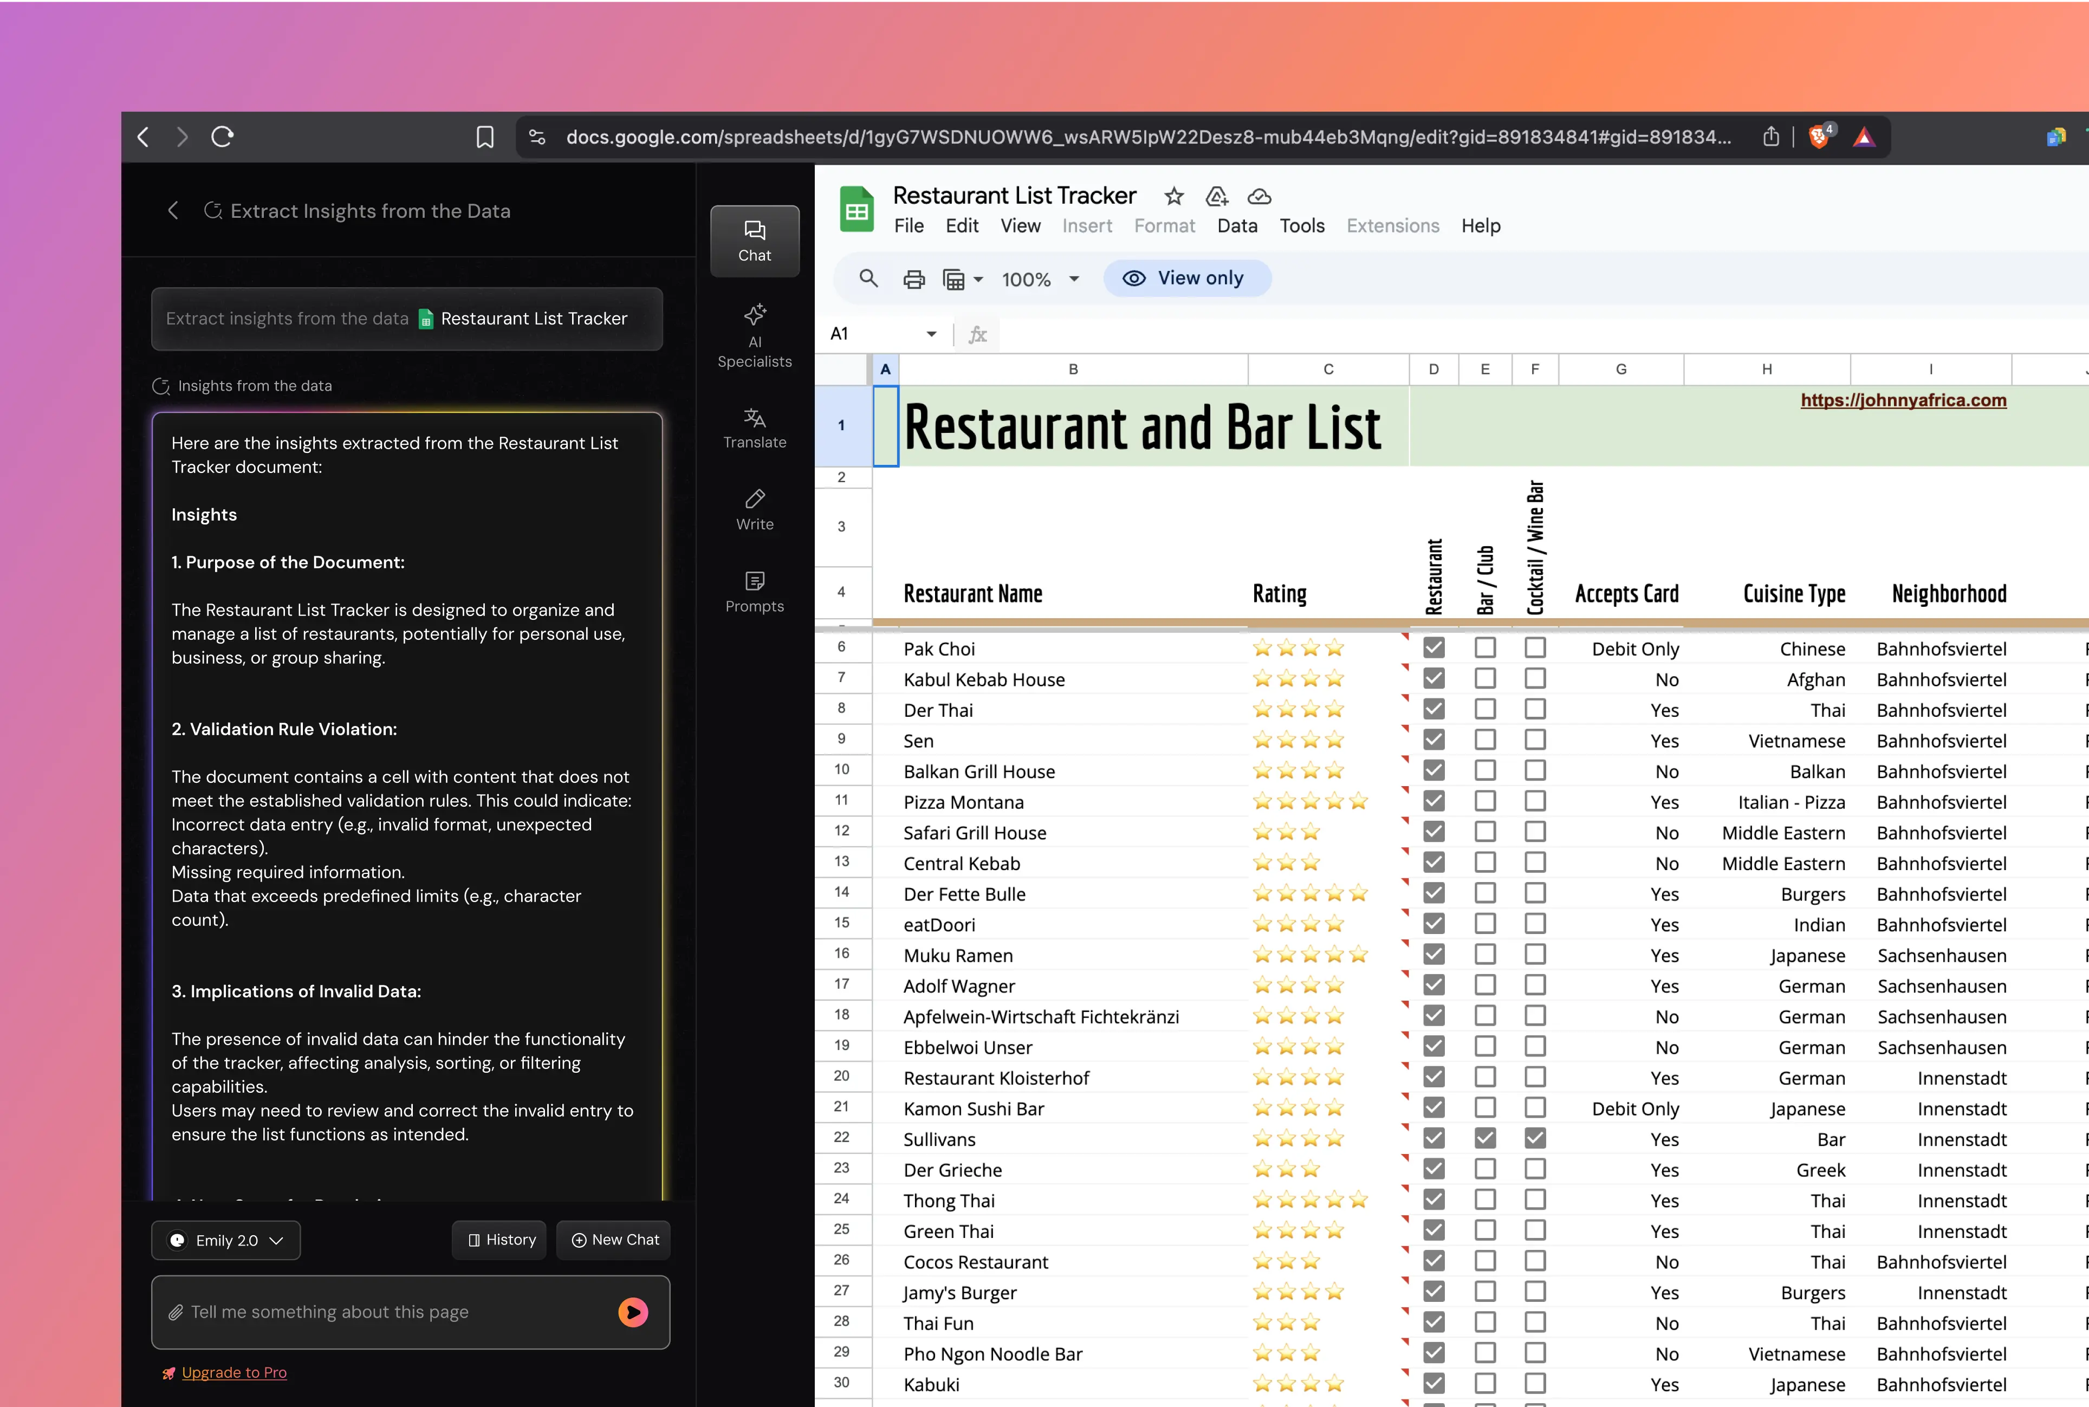Bookmark this page in browser toolbar
The height and width of the screenshot is (1407, 2089).
point(484,137)
